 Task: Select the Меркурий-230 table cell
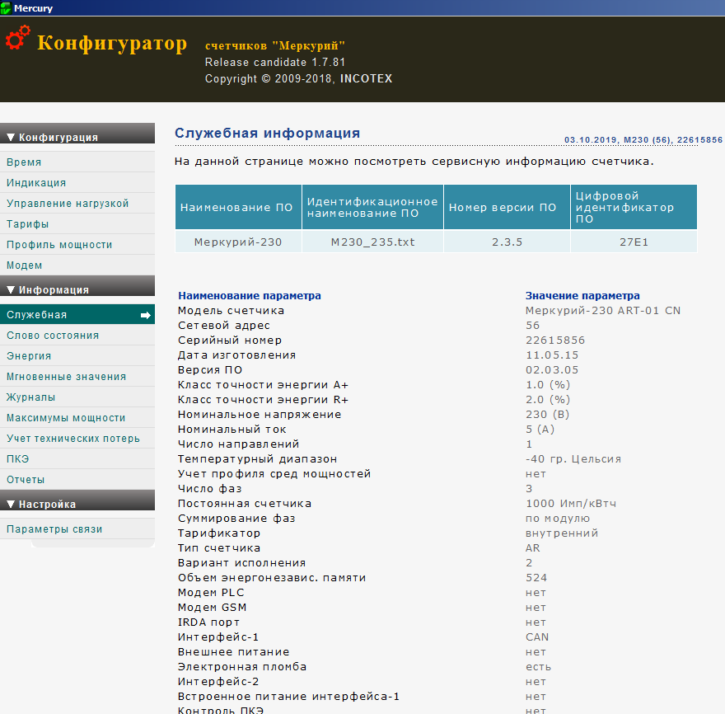[239, 242]
